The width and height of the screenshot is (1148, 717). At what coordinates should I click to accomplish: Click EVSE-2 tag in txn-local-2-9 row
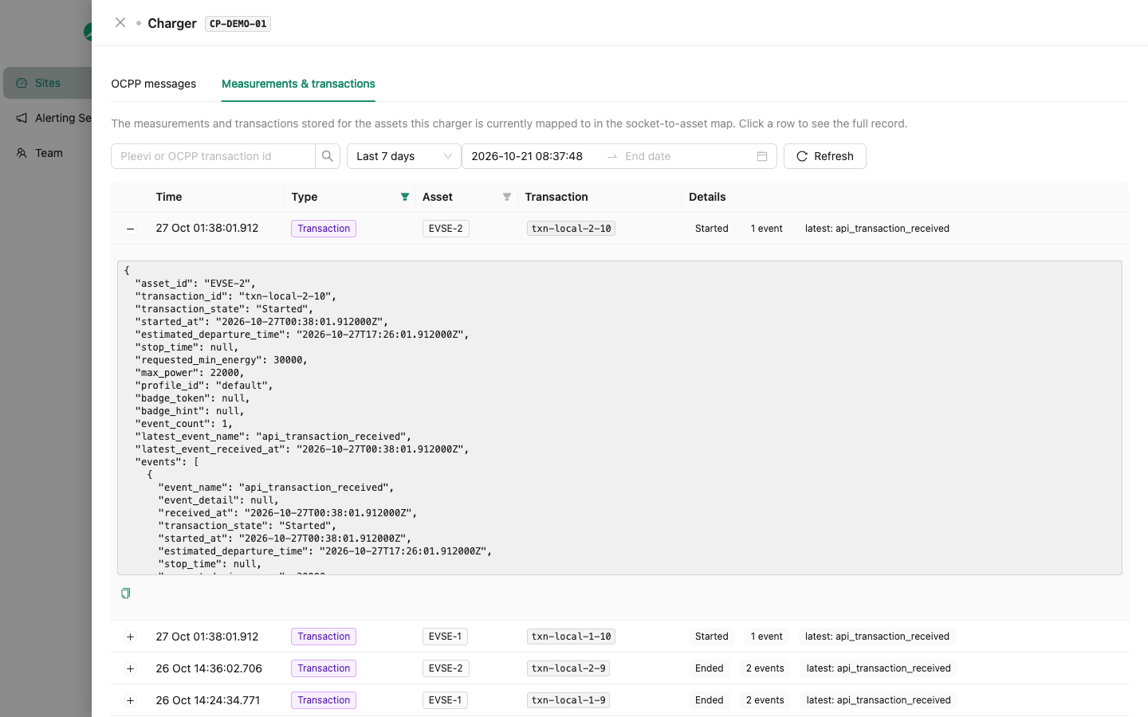446,668
